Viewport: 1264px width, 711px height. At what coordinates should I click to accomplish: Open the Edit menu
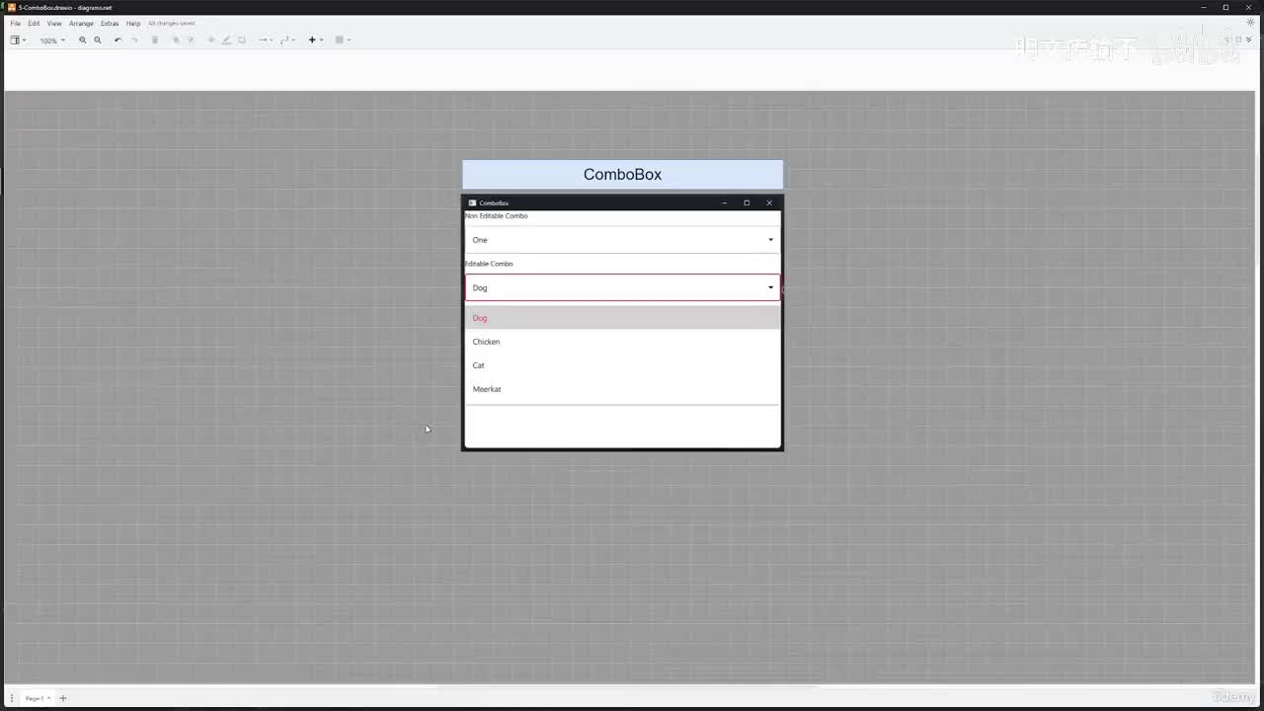(34, 24)
